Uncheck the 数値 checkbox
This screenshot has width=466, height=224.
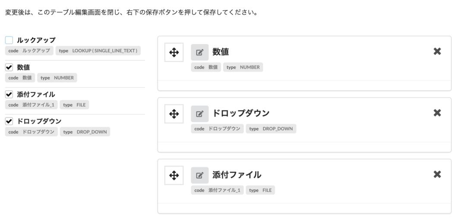coord(9,67)
